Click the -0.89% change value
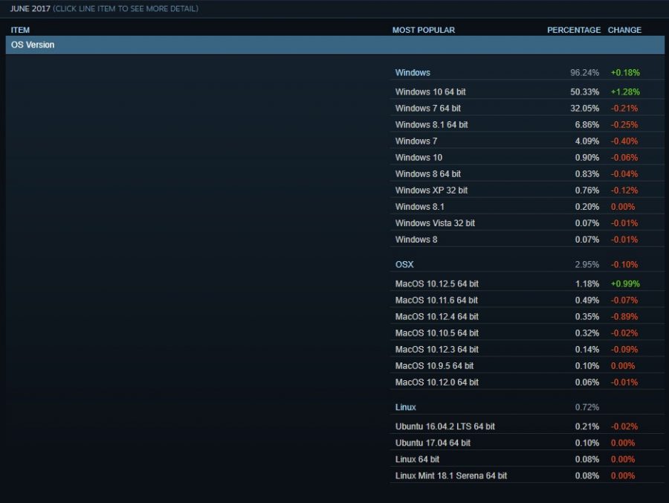Image resolution: width=669 pixels, height=503 pixels. [624, 316]
